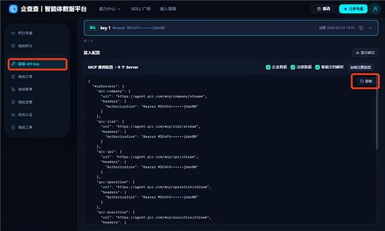Click the key 1 name label
Image resolution: width=385 pixels, height=231 pixels.
105,28
